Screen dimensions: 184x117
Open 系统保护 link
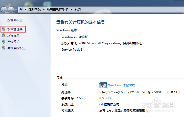[x=13, y=42]
